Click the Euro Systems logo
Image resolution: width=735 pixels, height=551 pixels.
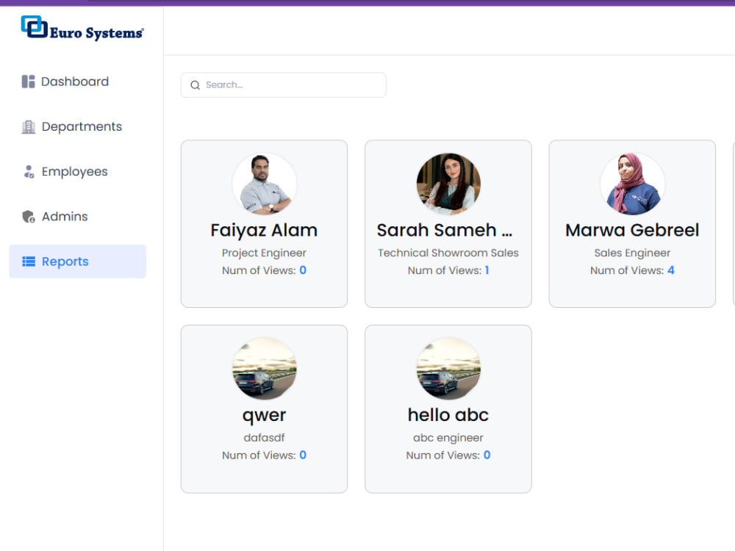tap(82, 29)
